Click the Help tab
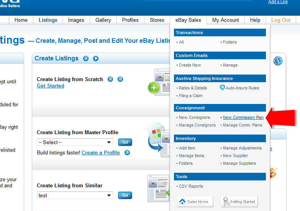The width and height of the screenshot is (300, 211). [255, 20]
